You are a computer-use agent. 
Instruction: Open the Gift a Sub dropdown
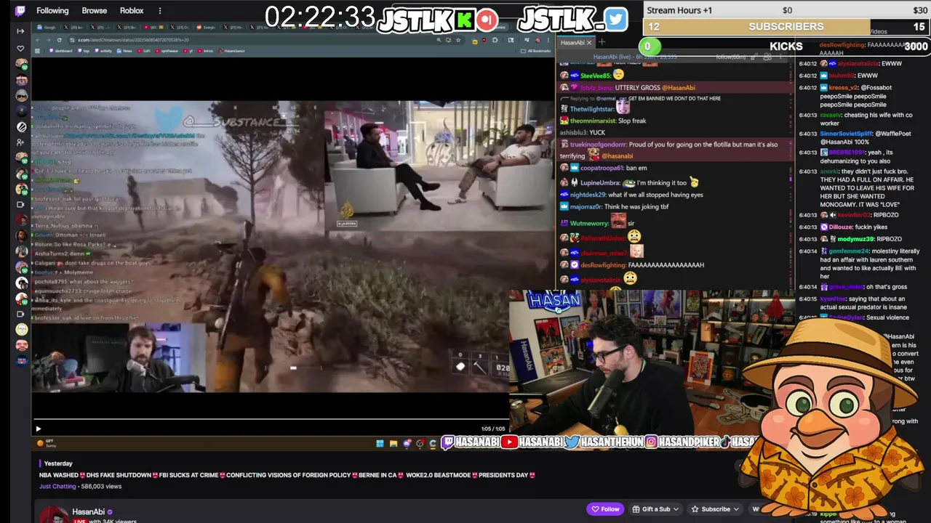(x=655, y=509)
